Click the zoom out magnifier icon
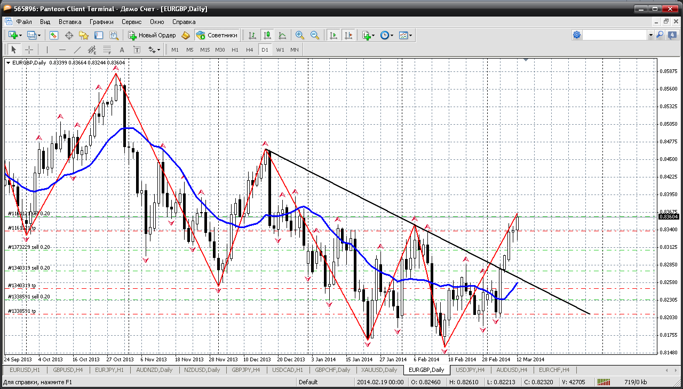683x389 pixels. 315,35
